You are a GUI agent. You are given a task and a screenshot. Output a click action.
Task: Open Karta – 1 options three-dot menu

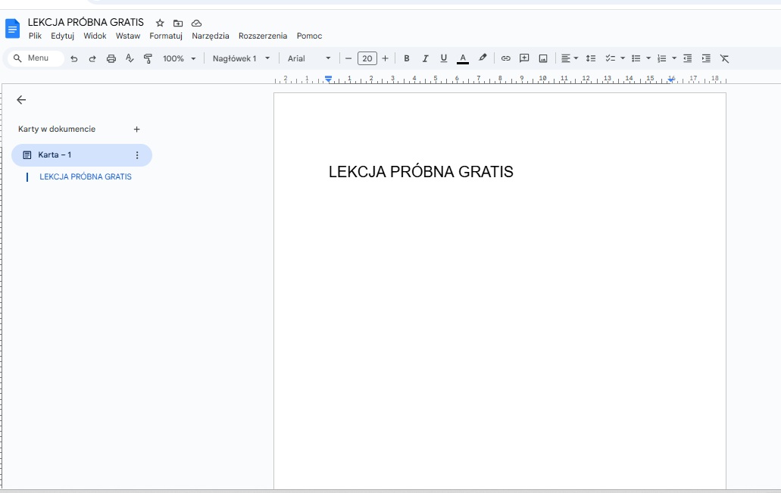coord(137,155)
